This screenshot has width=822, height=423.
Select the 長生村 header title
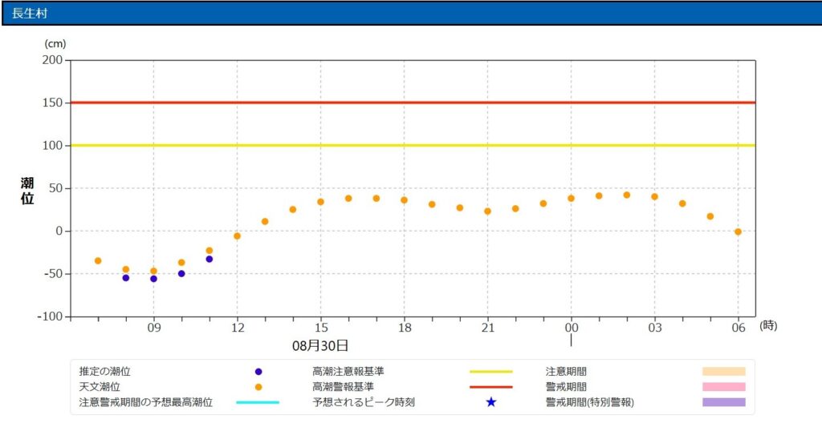tap(30, 14)
